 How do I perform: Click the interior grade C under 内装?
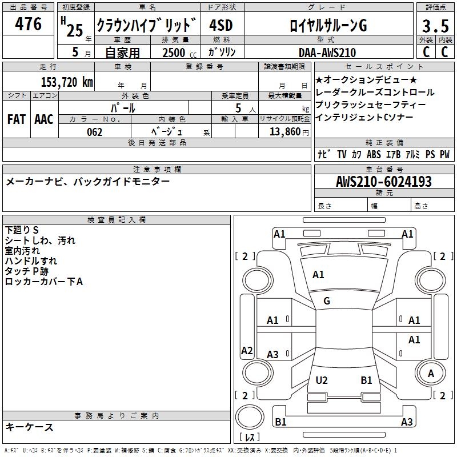[444, 52]
